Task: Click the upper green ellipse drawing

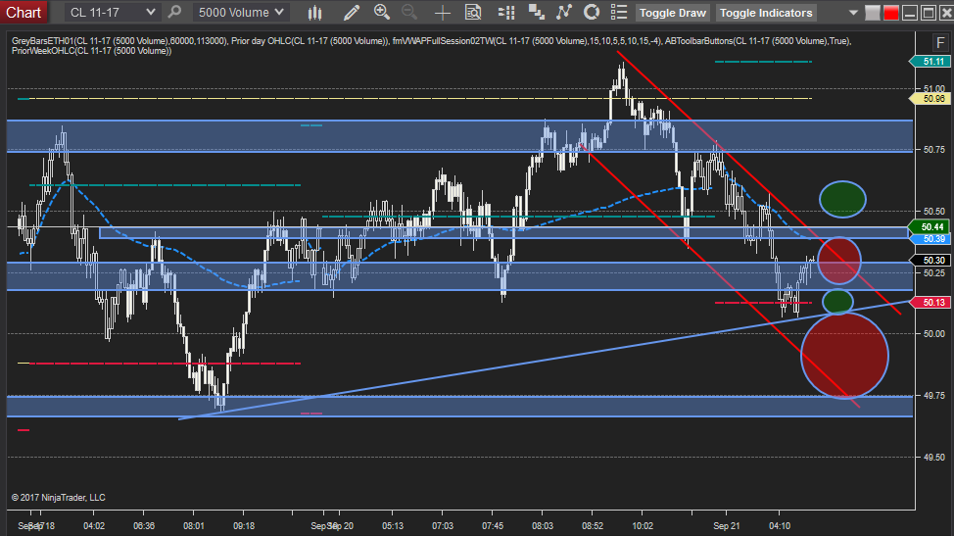Action: (842, 199)
